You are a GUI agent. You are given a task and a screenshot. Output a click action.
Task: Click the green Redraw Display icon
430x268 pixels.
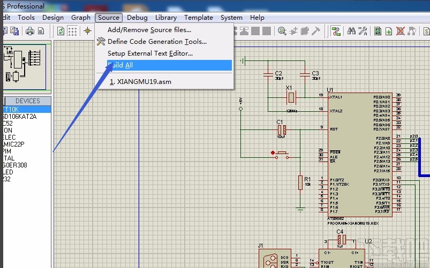pos(61,31)
